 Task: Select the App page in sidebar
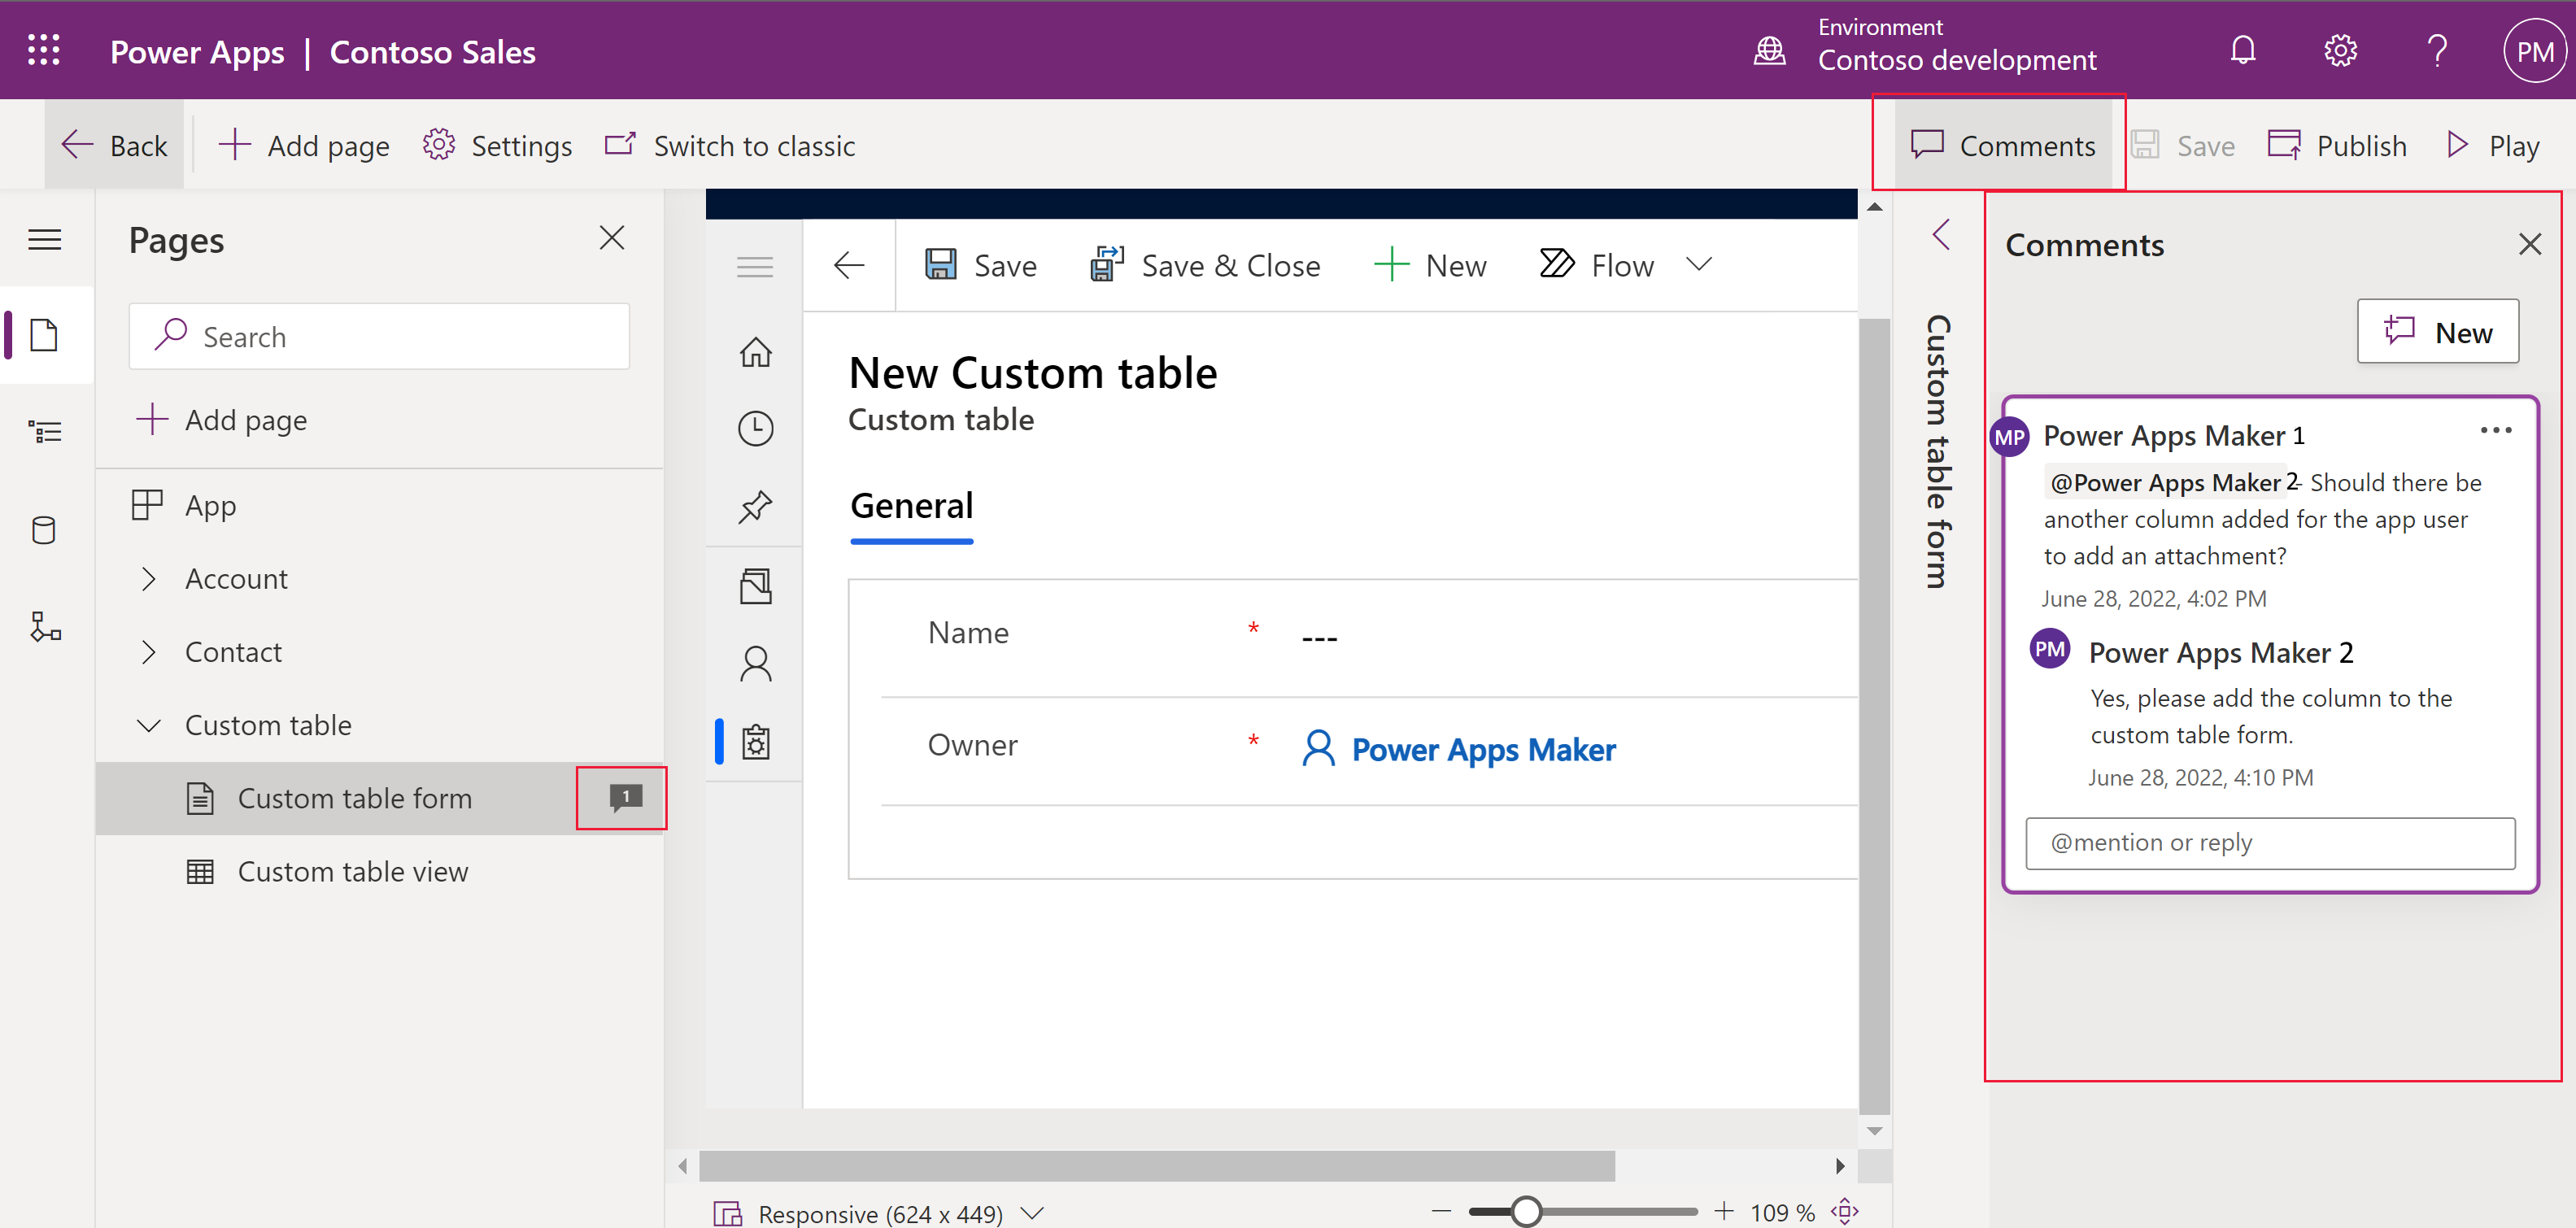(211, 506)
